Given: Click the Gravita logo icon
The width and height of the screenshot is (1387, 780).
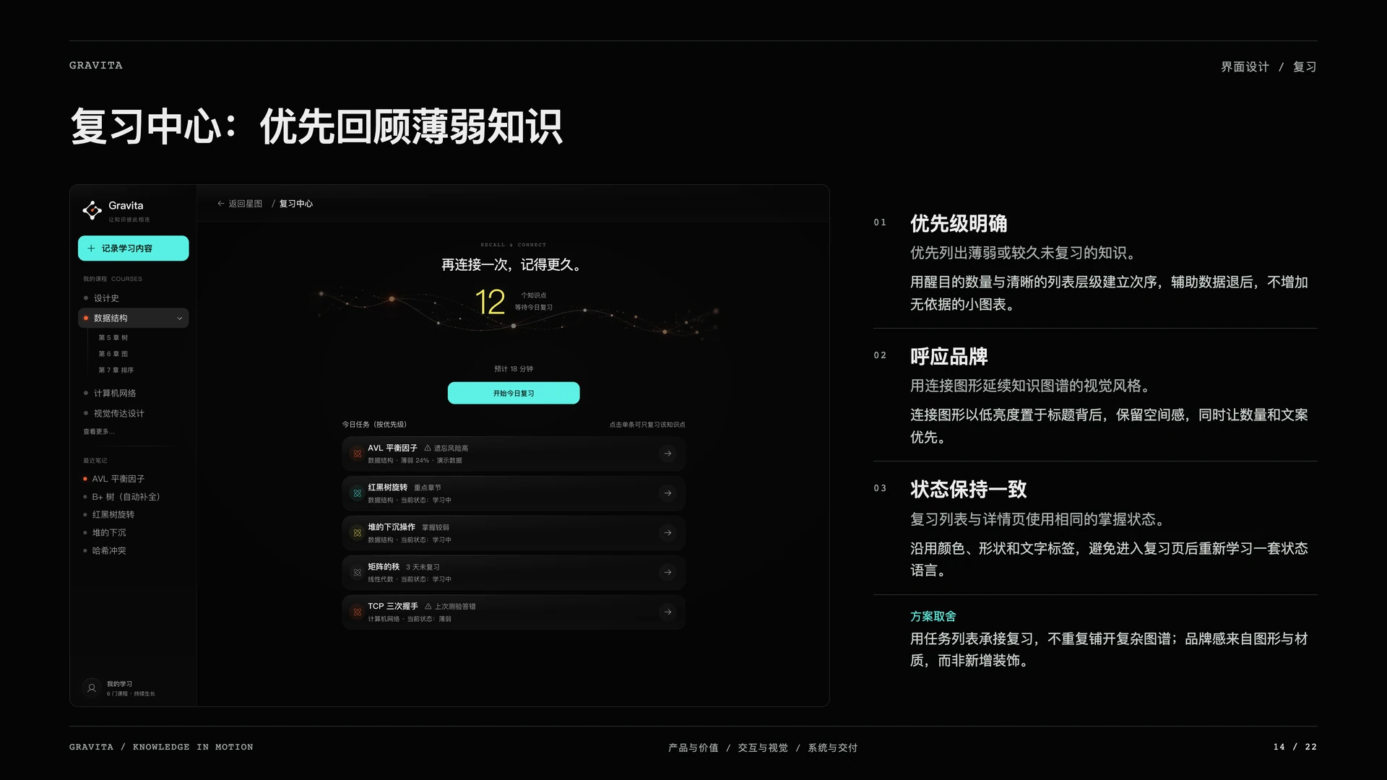Looking at the screenshot, I should pyautogui.click(x=92, y=210).
